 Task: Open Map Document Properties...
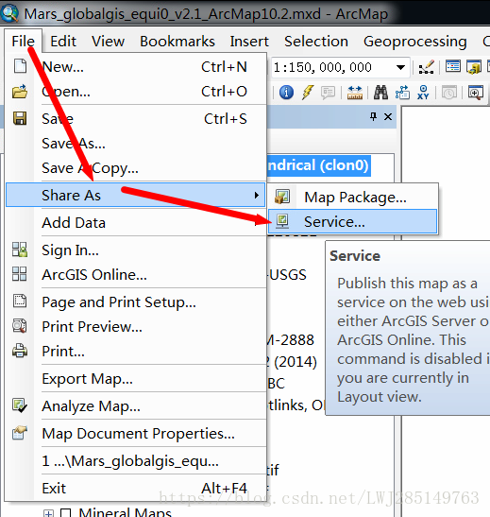(x=136, y=433)
